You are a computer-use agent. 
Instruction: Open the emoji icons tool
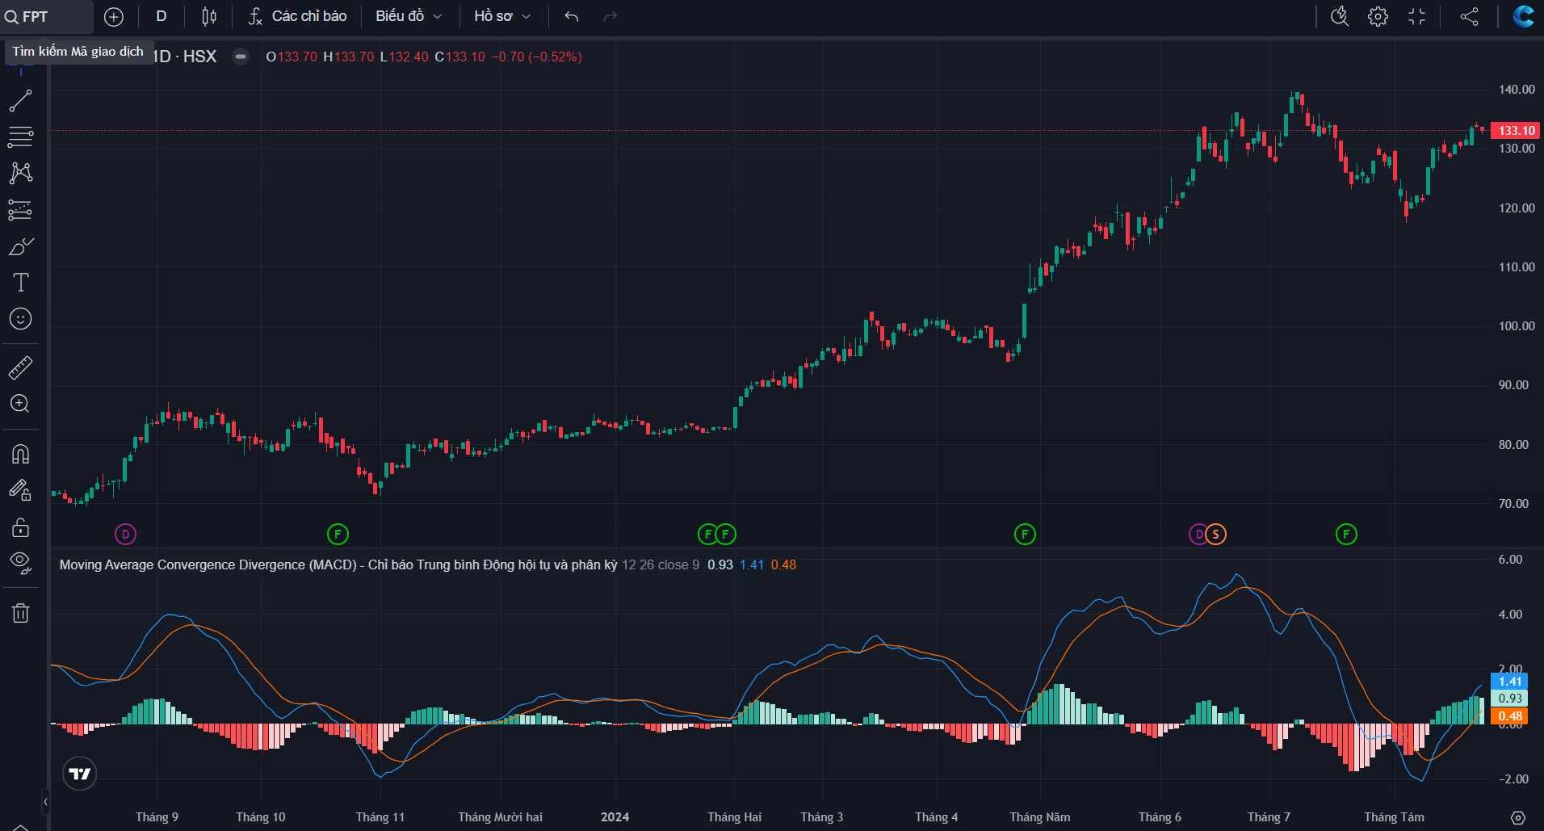pyautogui.click(x=20, y=319)
